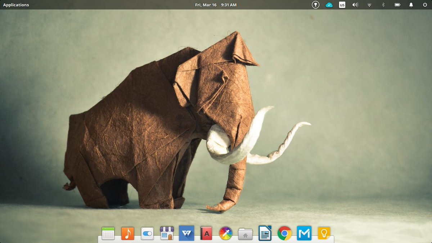Click the cloud sync indicator
The height and width of the screenshot is (243, 432).
(329, 5)
